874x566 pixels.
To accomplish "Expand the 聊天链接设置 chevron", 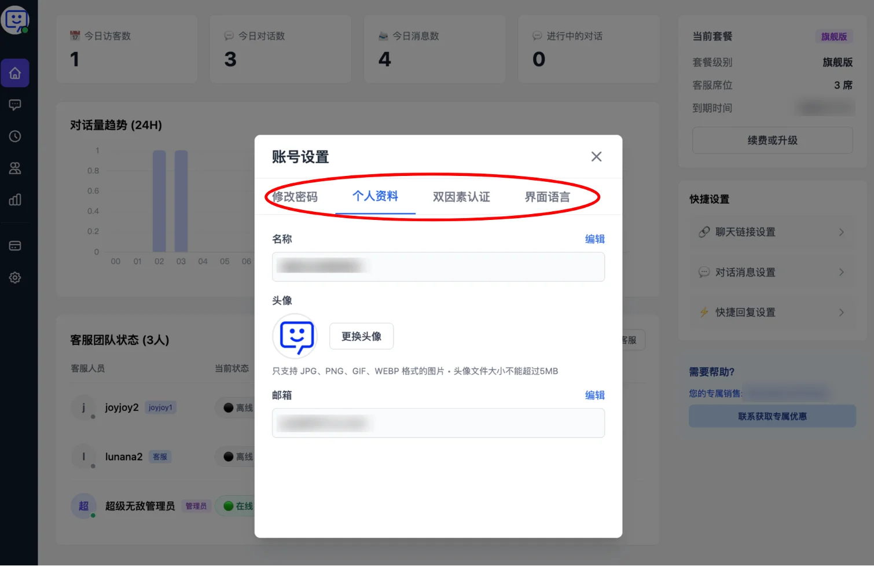I will (842, 232).
